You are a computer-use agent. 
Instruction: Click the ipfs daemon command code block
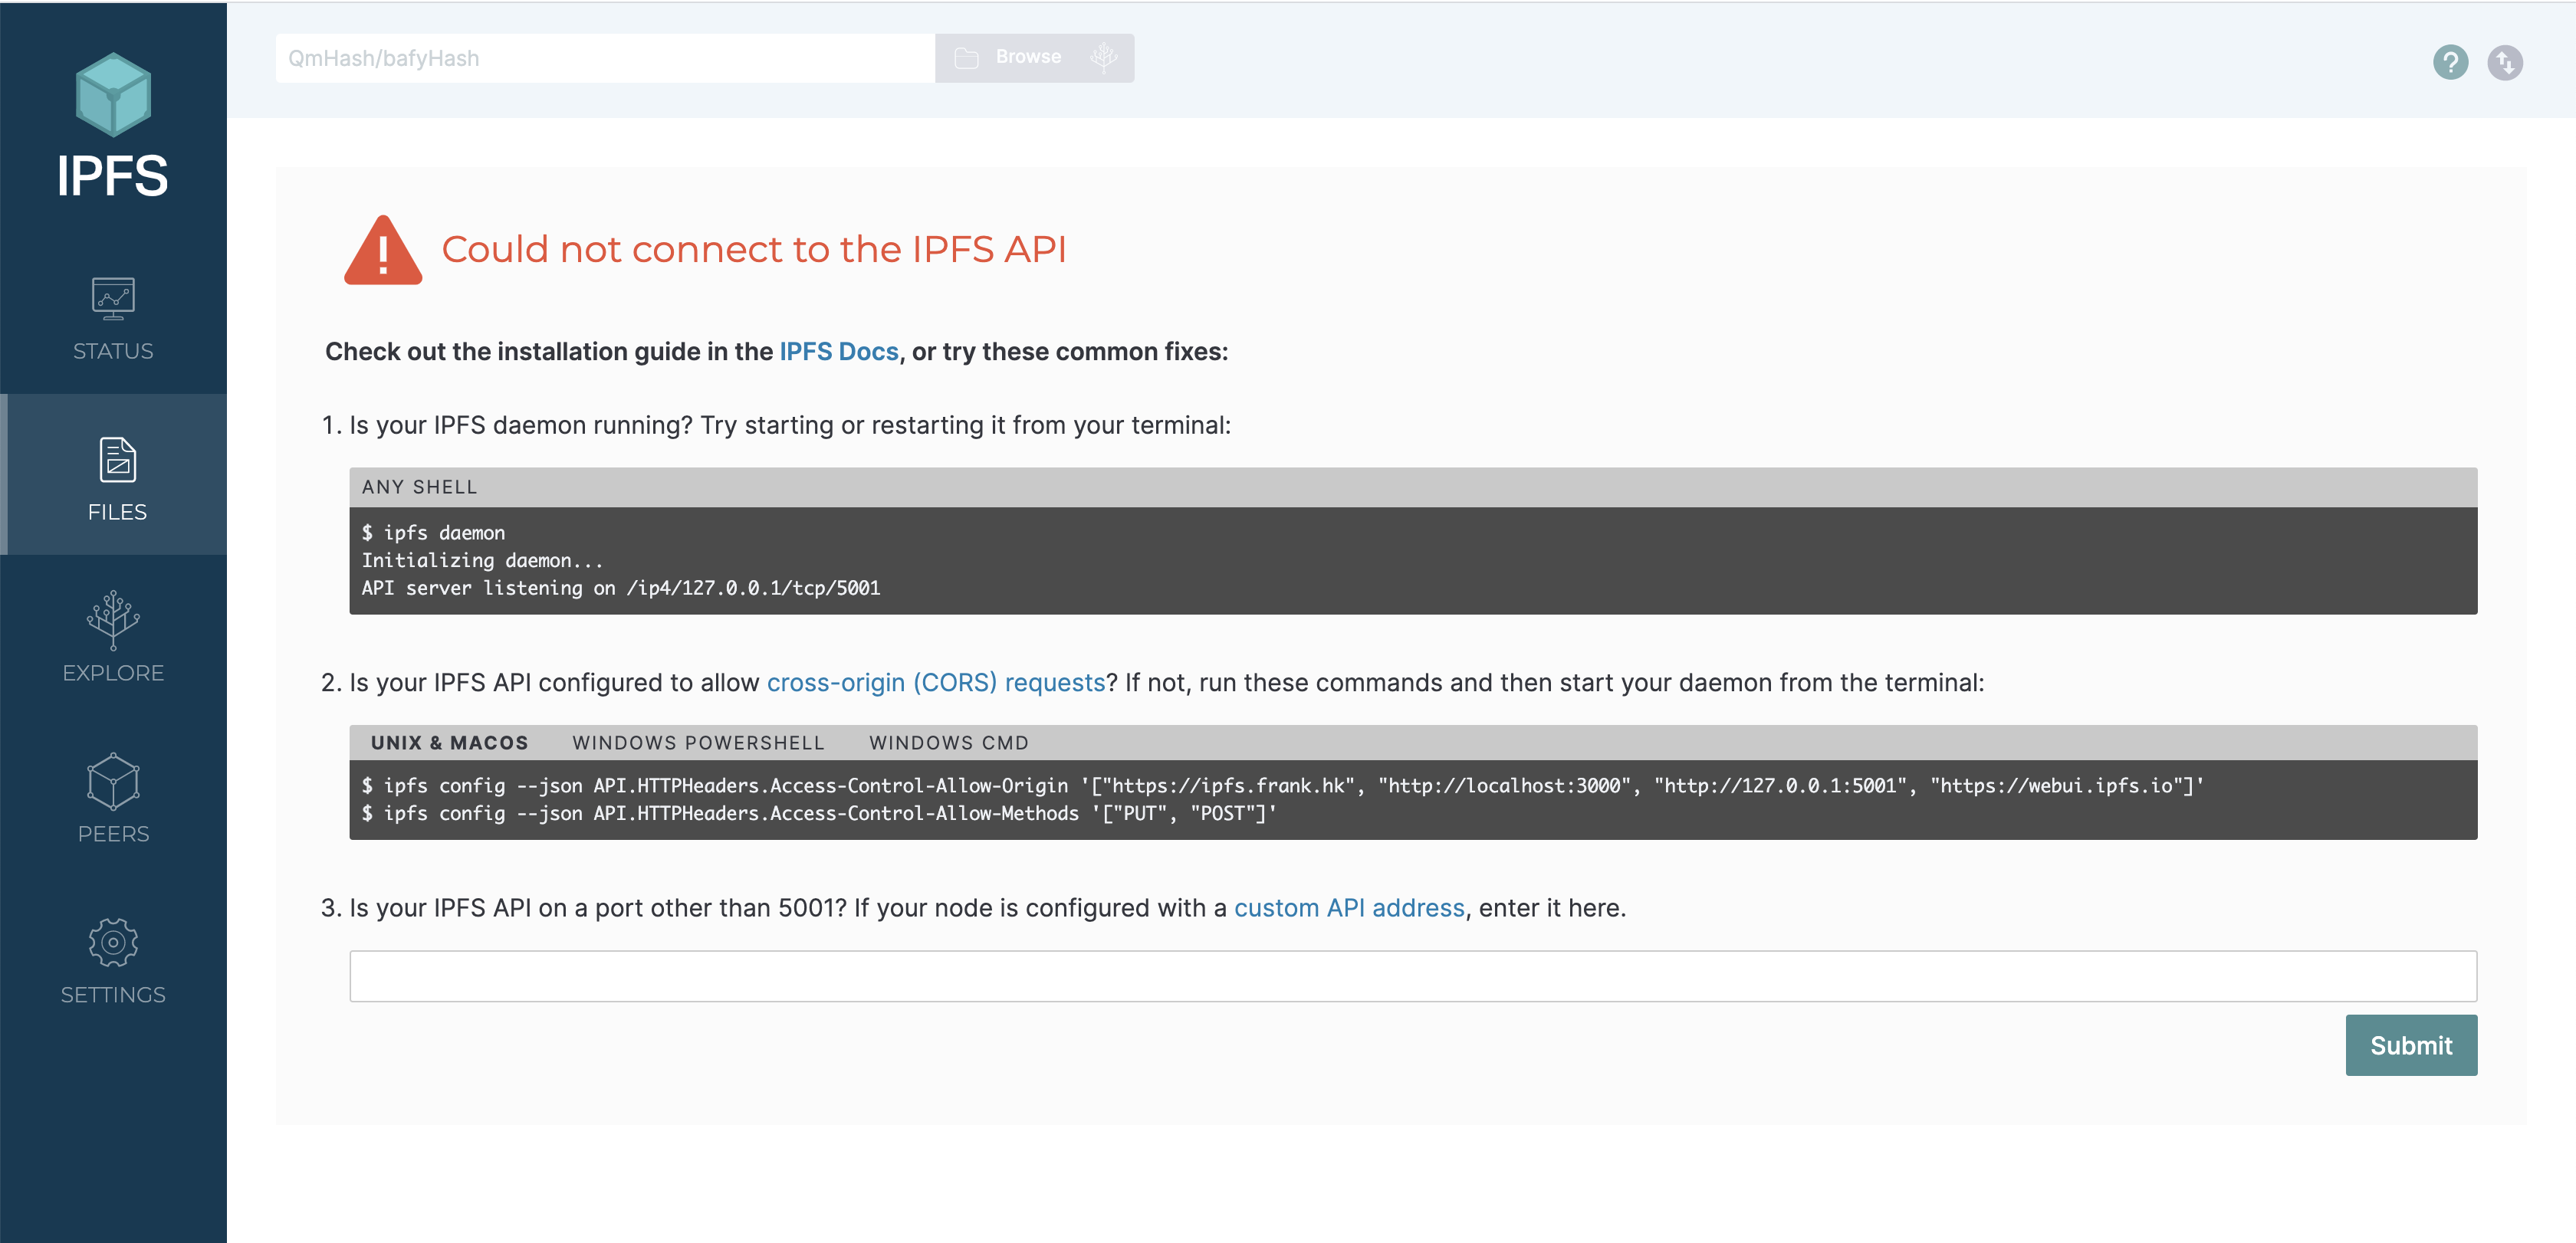coord(1412,559)
